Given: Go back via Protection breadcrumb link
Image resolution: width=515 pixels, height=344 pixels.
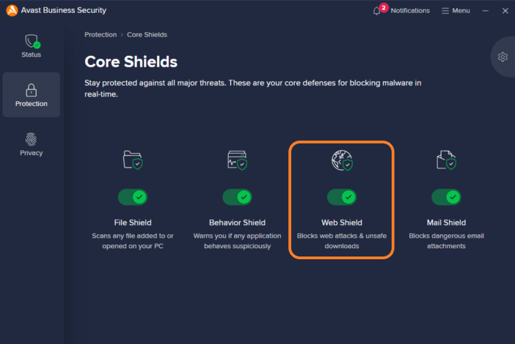Looking at the screenshot, I should click(101, 35).
